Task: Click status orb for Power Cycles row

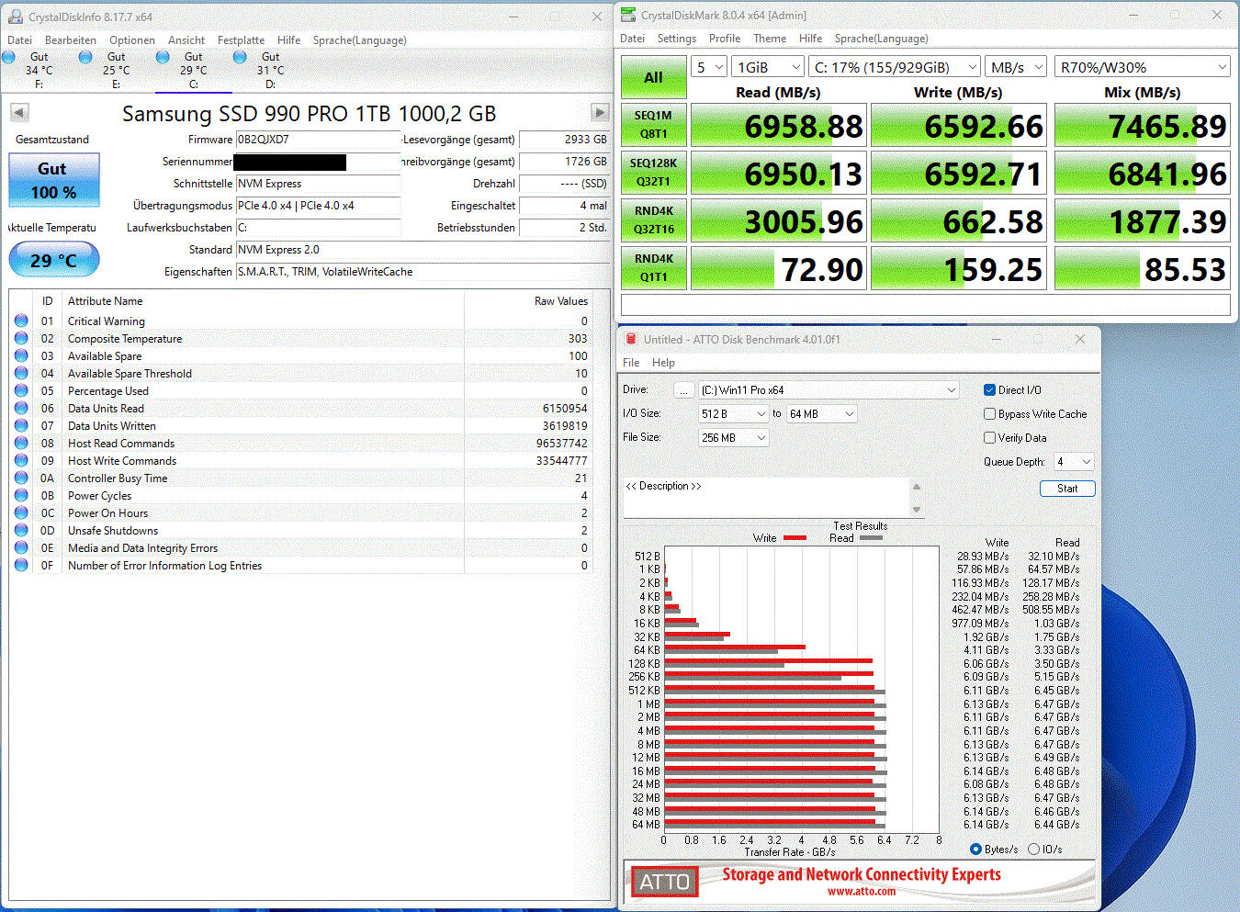Action: click(x=21, y=495)
